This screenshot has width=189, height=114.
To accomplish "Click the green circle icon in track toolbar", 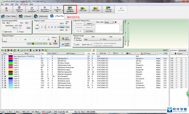I will (x=11, y=50).
